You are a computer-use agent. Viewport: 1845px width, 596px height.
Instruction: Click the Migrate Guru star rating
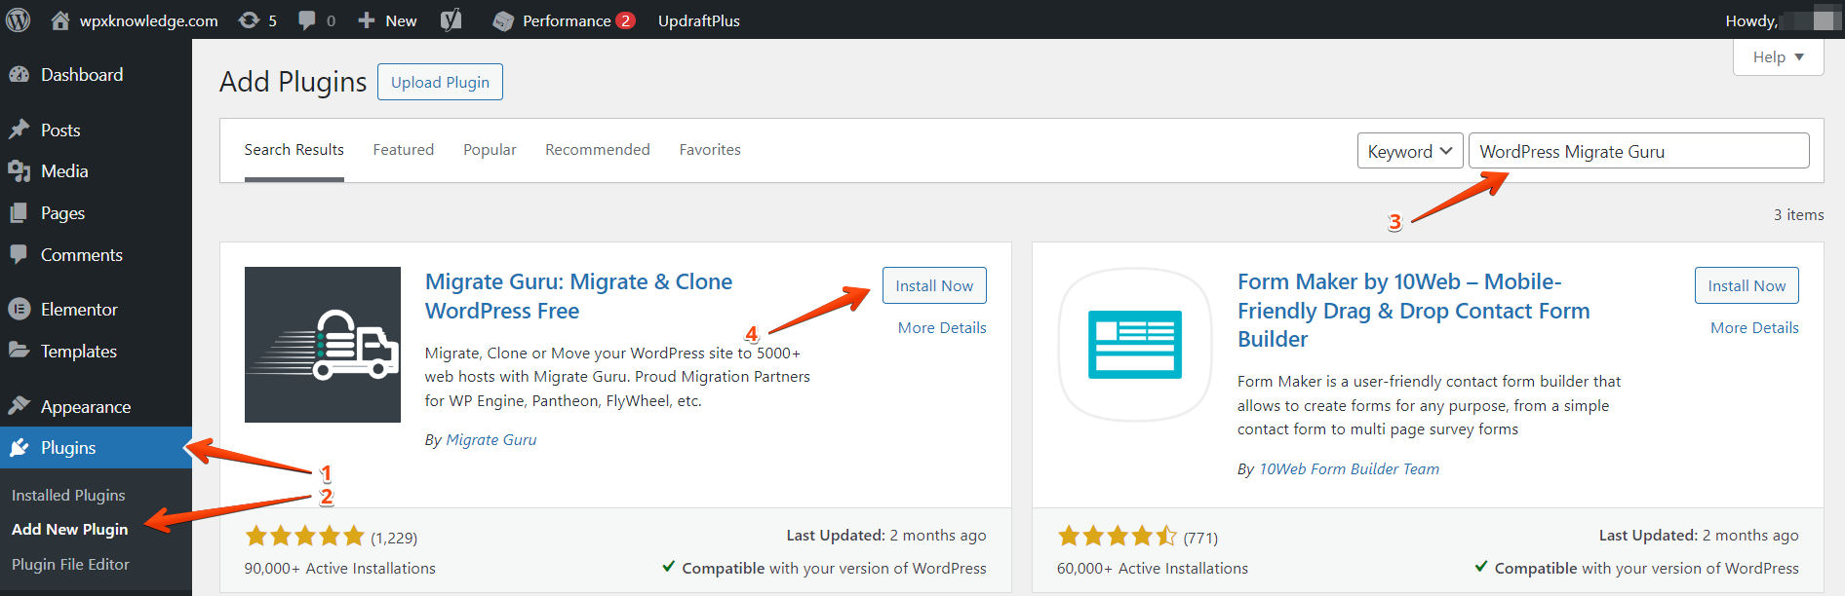(x=304, y=536)
